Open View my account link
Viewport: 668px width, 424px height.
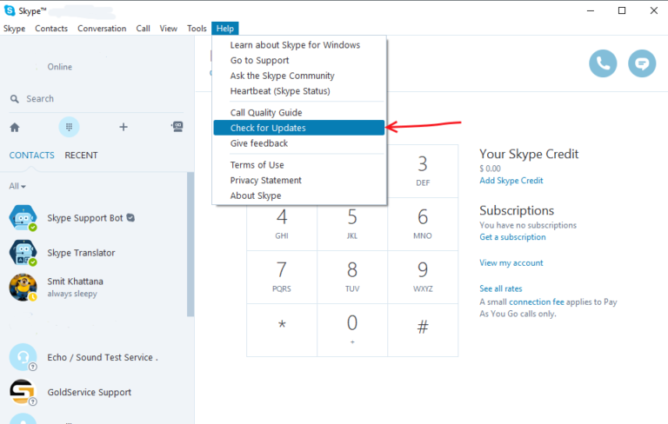pos(511,263)
